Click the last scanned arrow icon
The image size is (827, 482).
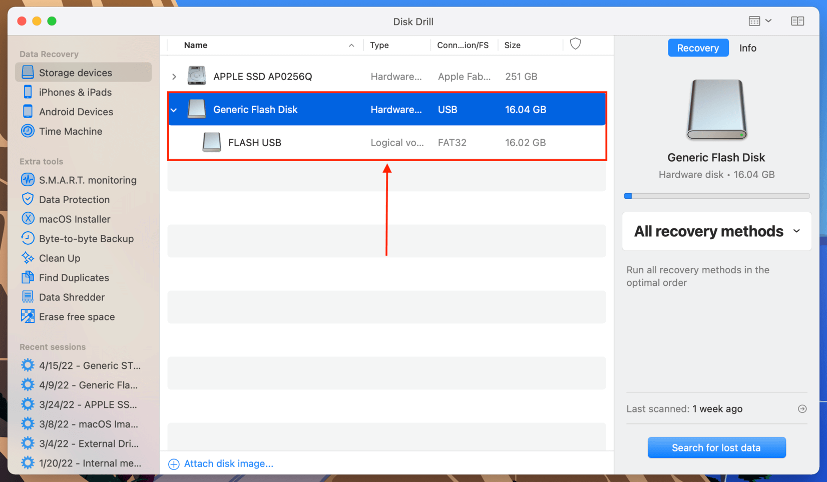coord(802,409)
